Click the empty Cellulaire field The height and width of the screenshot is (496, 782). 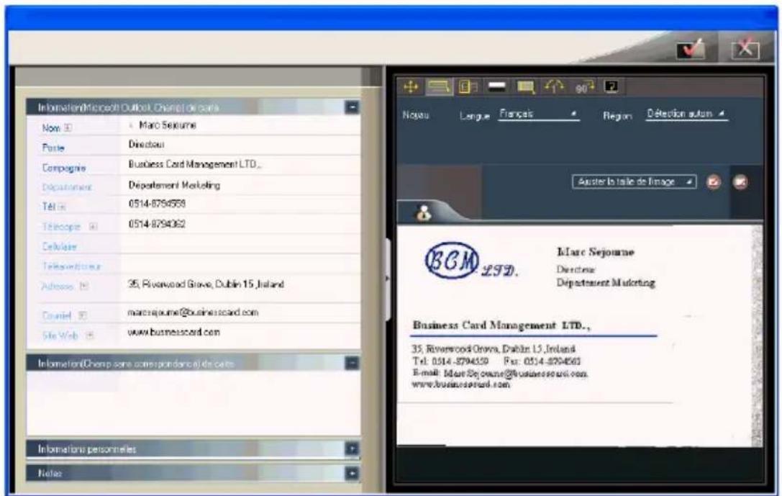[x=240, y=245]
